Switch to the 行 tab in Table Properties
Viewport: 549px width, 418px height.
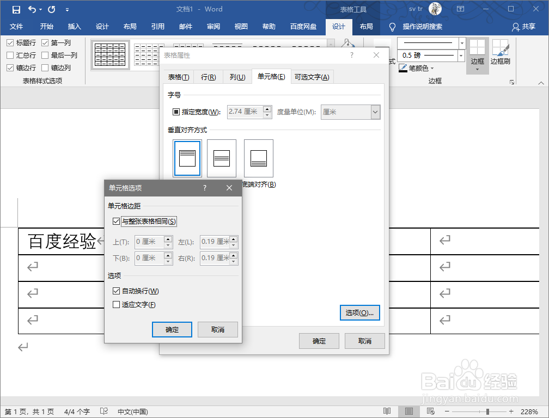pos(208,77)
